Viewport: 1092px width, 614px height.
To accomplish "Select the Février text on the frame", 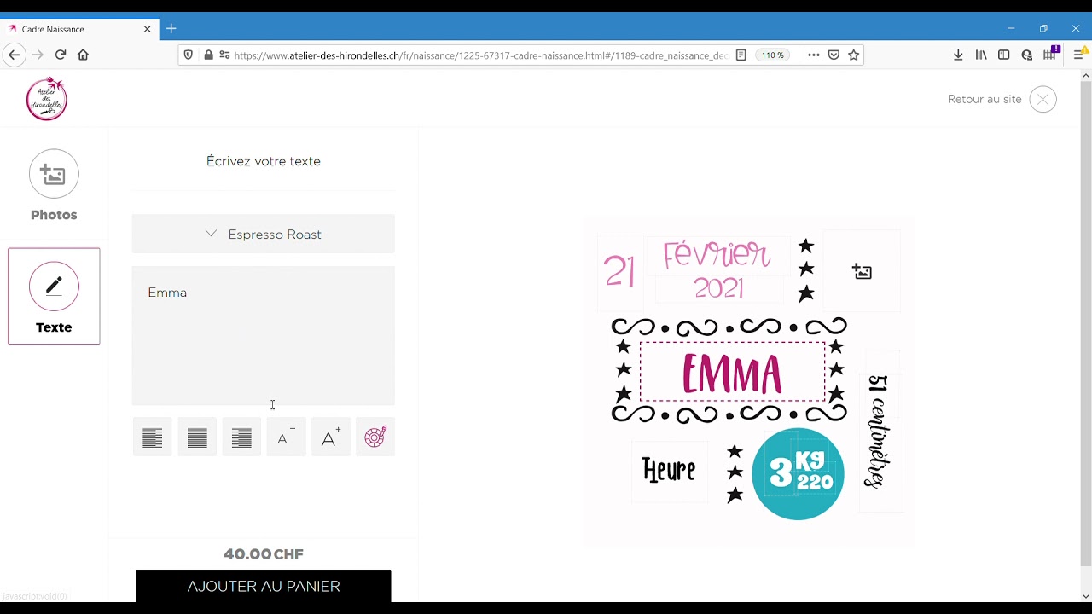I will pyautogui.click(x=717, y=254).
